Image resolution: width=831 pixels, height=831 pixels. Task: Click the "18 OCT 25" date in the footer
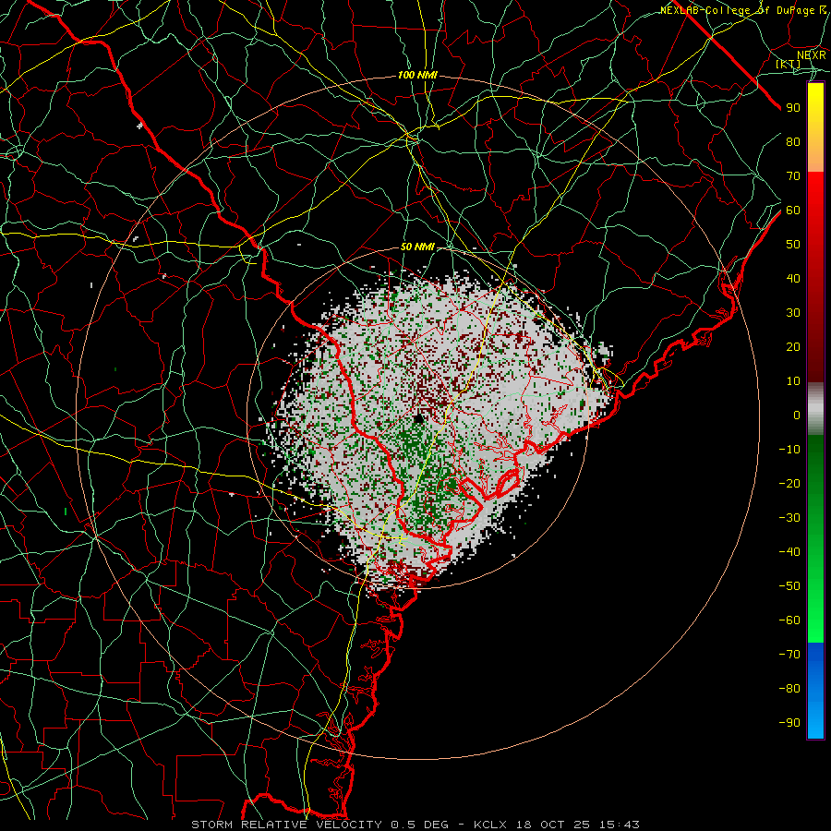tap(553, 825)
